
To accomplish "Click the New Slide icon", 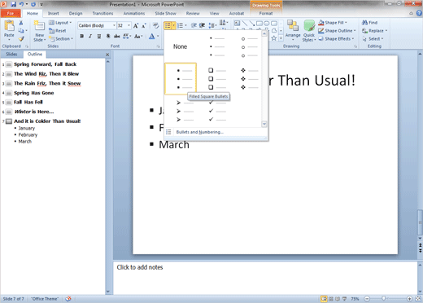I will point(40,26).
